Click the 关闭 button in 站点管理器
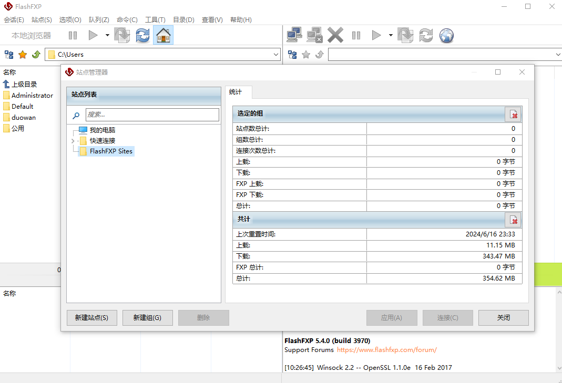562x383 pixels. (503, 318)
